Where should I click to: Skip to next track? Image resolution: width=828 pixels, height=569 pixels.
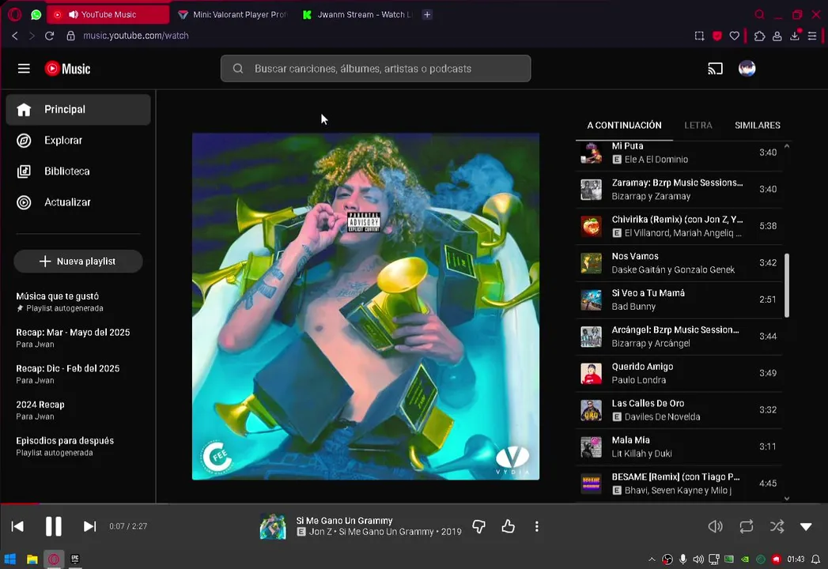click(90, 526)
